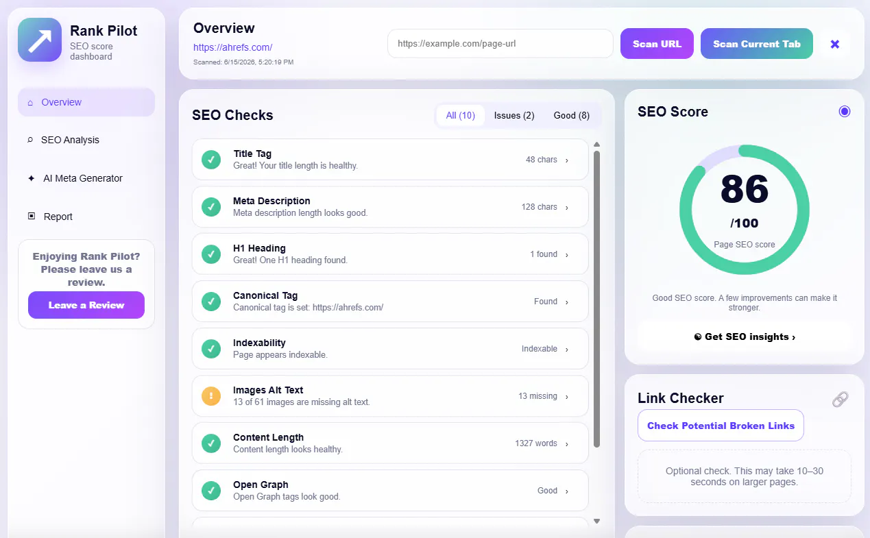Click the SEO Score target icon
870x538 pixels.
845,112
